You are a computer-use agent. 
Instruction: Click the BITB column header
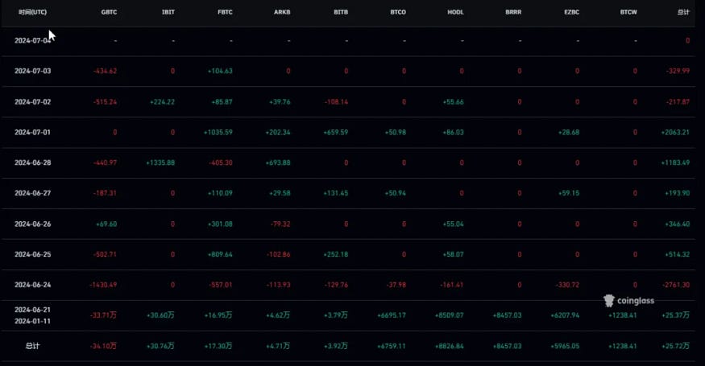point(341,13)
